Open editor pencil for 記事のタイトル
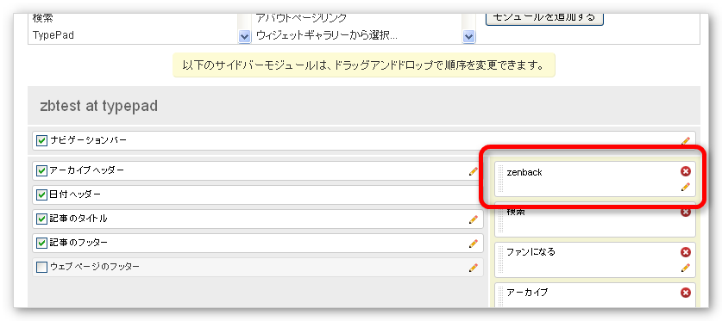The width and height of the screenshot is (722, 321). point(474,219)
